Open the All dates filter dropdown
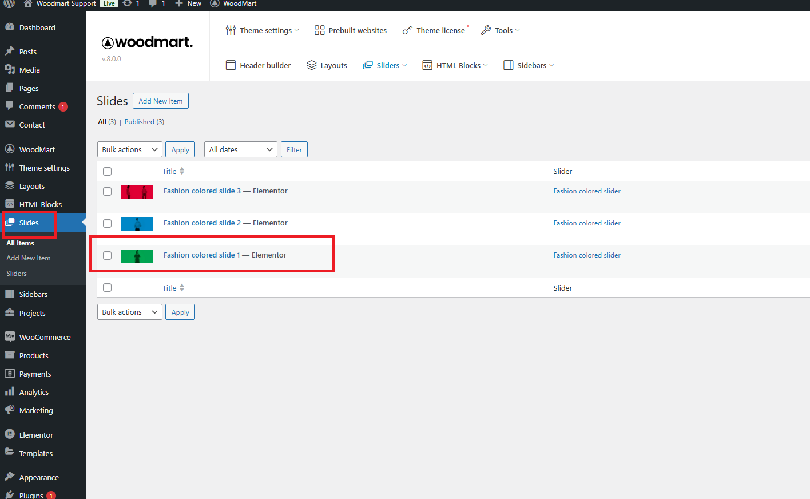The image size is (810, 499). click(241, 149)
